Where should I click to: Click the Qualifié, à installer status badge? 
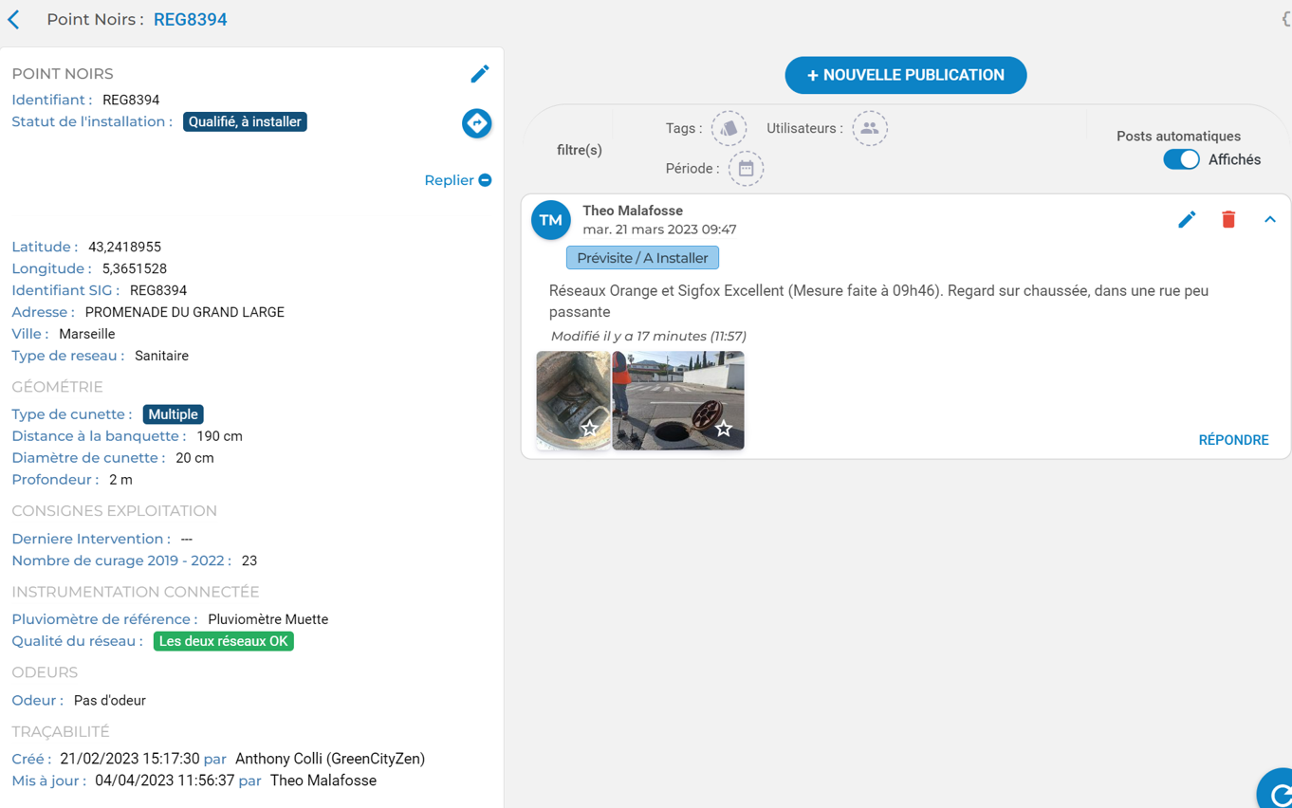click(x=245, y=121)
